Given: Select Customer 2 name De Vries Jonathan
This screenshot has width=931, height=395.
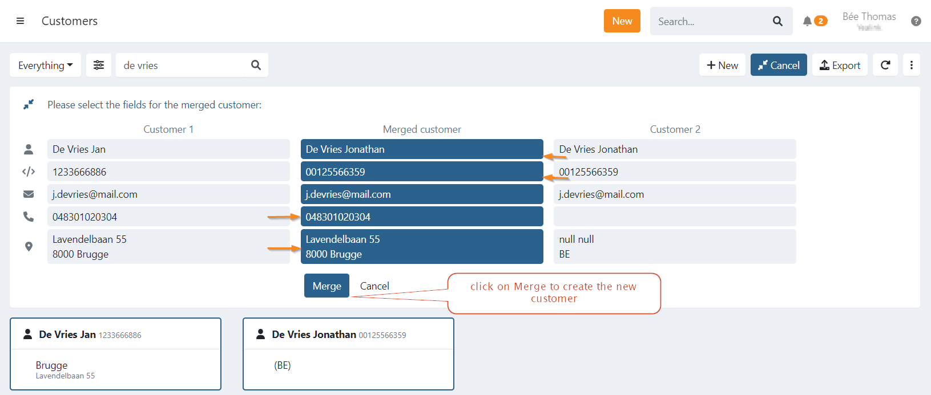Looking at the screenshot, I should click(x=674, y=149).
